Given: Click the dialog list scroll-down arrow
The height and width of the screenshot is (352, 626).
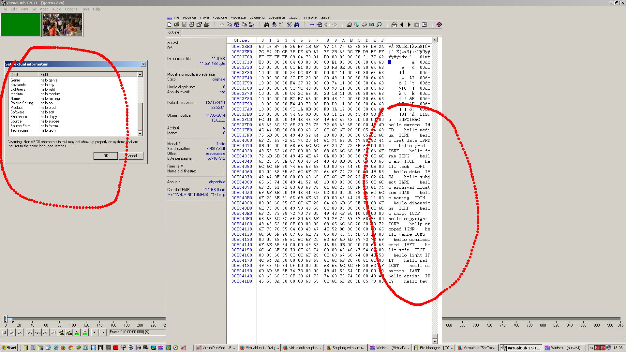Looking at the screenshot, I should tap(140, 134).
